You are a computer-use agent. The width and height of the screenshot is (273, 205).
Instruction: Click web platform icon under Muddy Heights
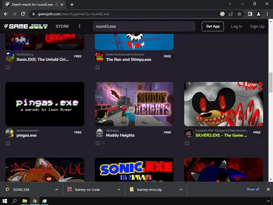(x=103, y=143)
